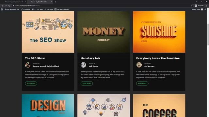Open My WordPress Site admin menu
This screenshot has width=209, height=117.
pos(12,9)
